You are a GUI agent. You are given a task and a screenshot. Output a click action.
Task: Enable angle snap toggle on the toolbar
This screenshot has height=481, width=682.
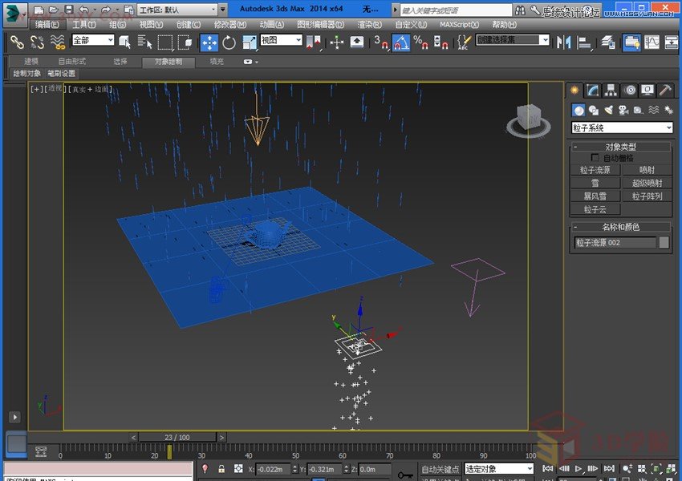pyautogui.click(x=400, y=42)
